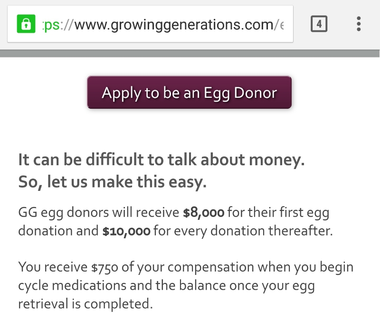The height and width of the screenshot is (330, 380).
Task: Open the tab switcher showing 4 tabs
Action: tap(319, 24)
